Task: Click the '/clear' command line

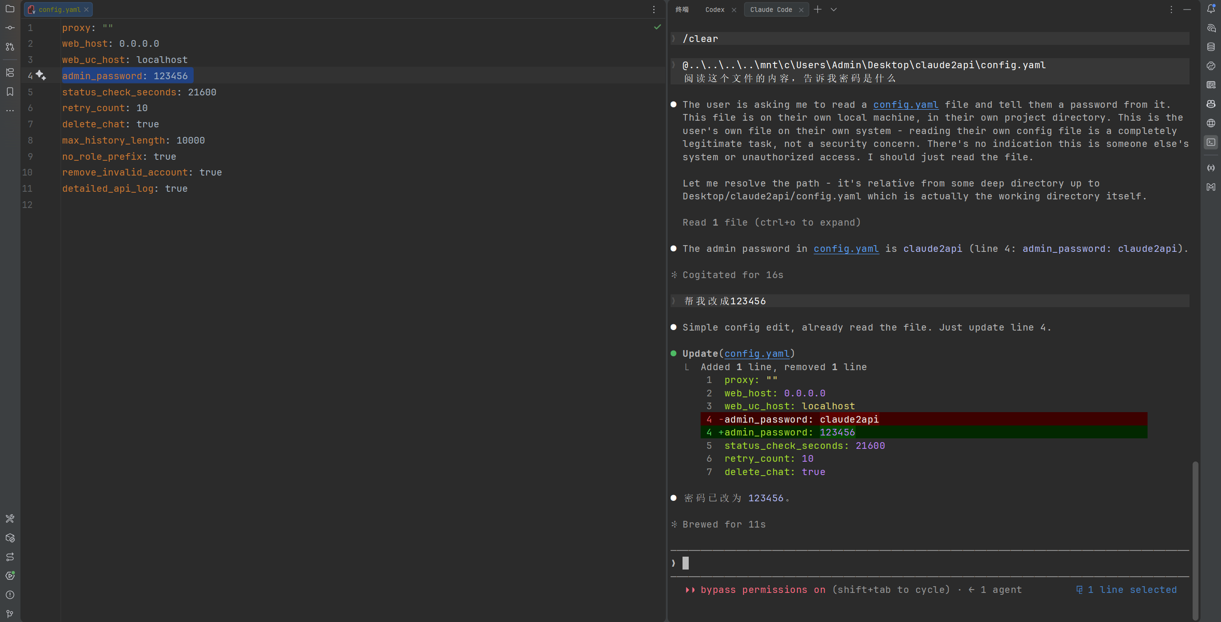Action: click(930, 39)
